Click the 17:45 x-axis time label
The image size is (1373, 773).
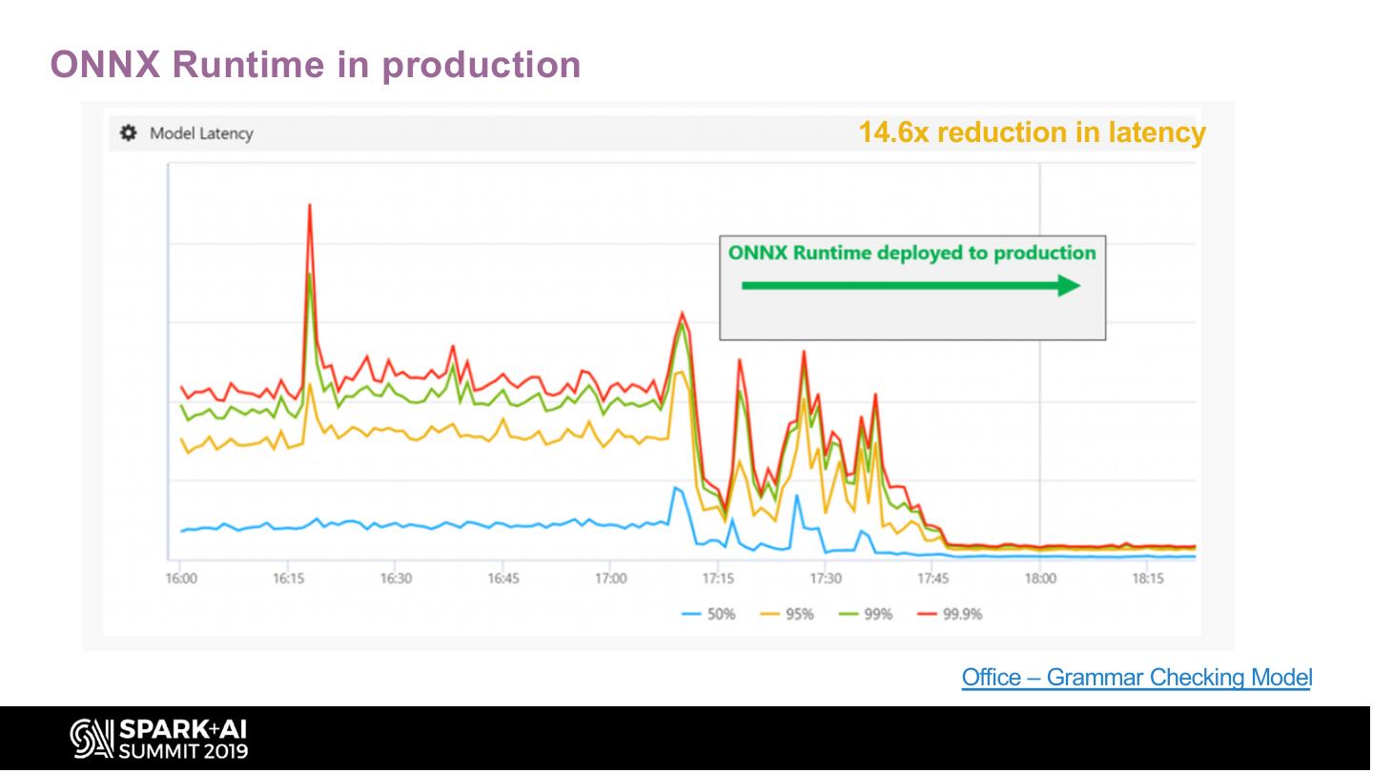pos(932,579)
